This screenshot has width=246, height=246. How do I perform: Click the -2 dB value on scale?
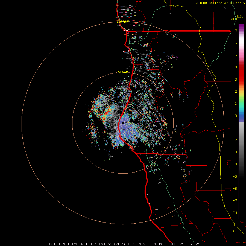[235, 140]
